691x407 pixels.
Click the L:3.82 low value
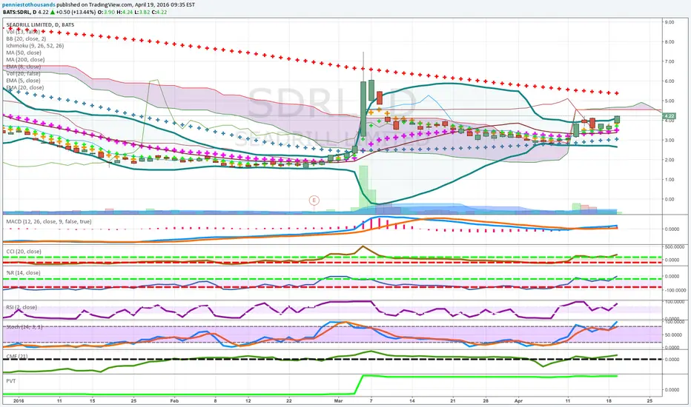point(142,12)
